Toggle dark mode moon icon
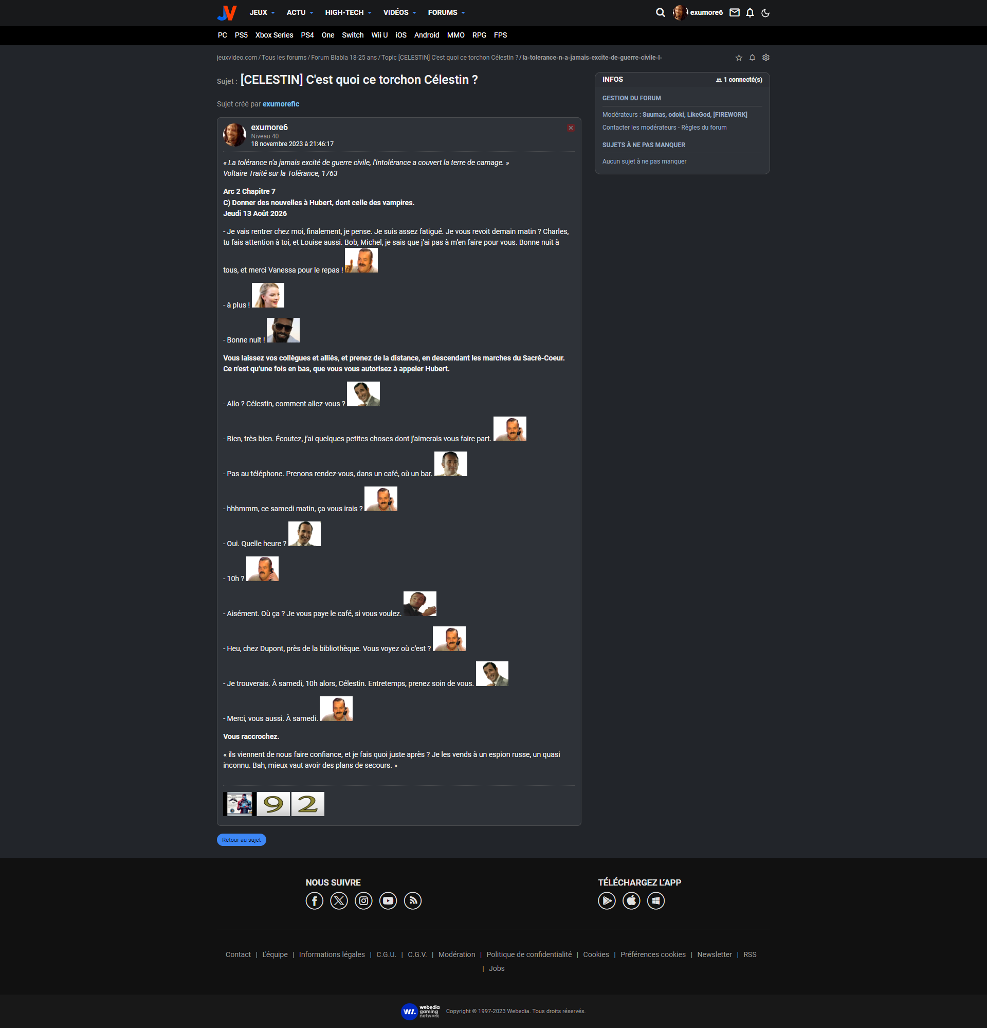The image size is (987, 1028). tap(765, 12)
